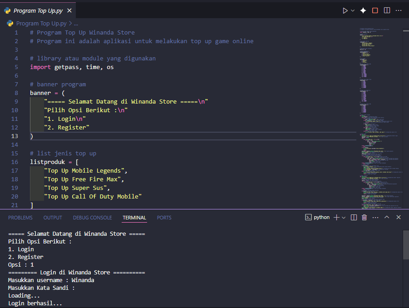Click "Top Up Super Sus" string

(75, 188)
